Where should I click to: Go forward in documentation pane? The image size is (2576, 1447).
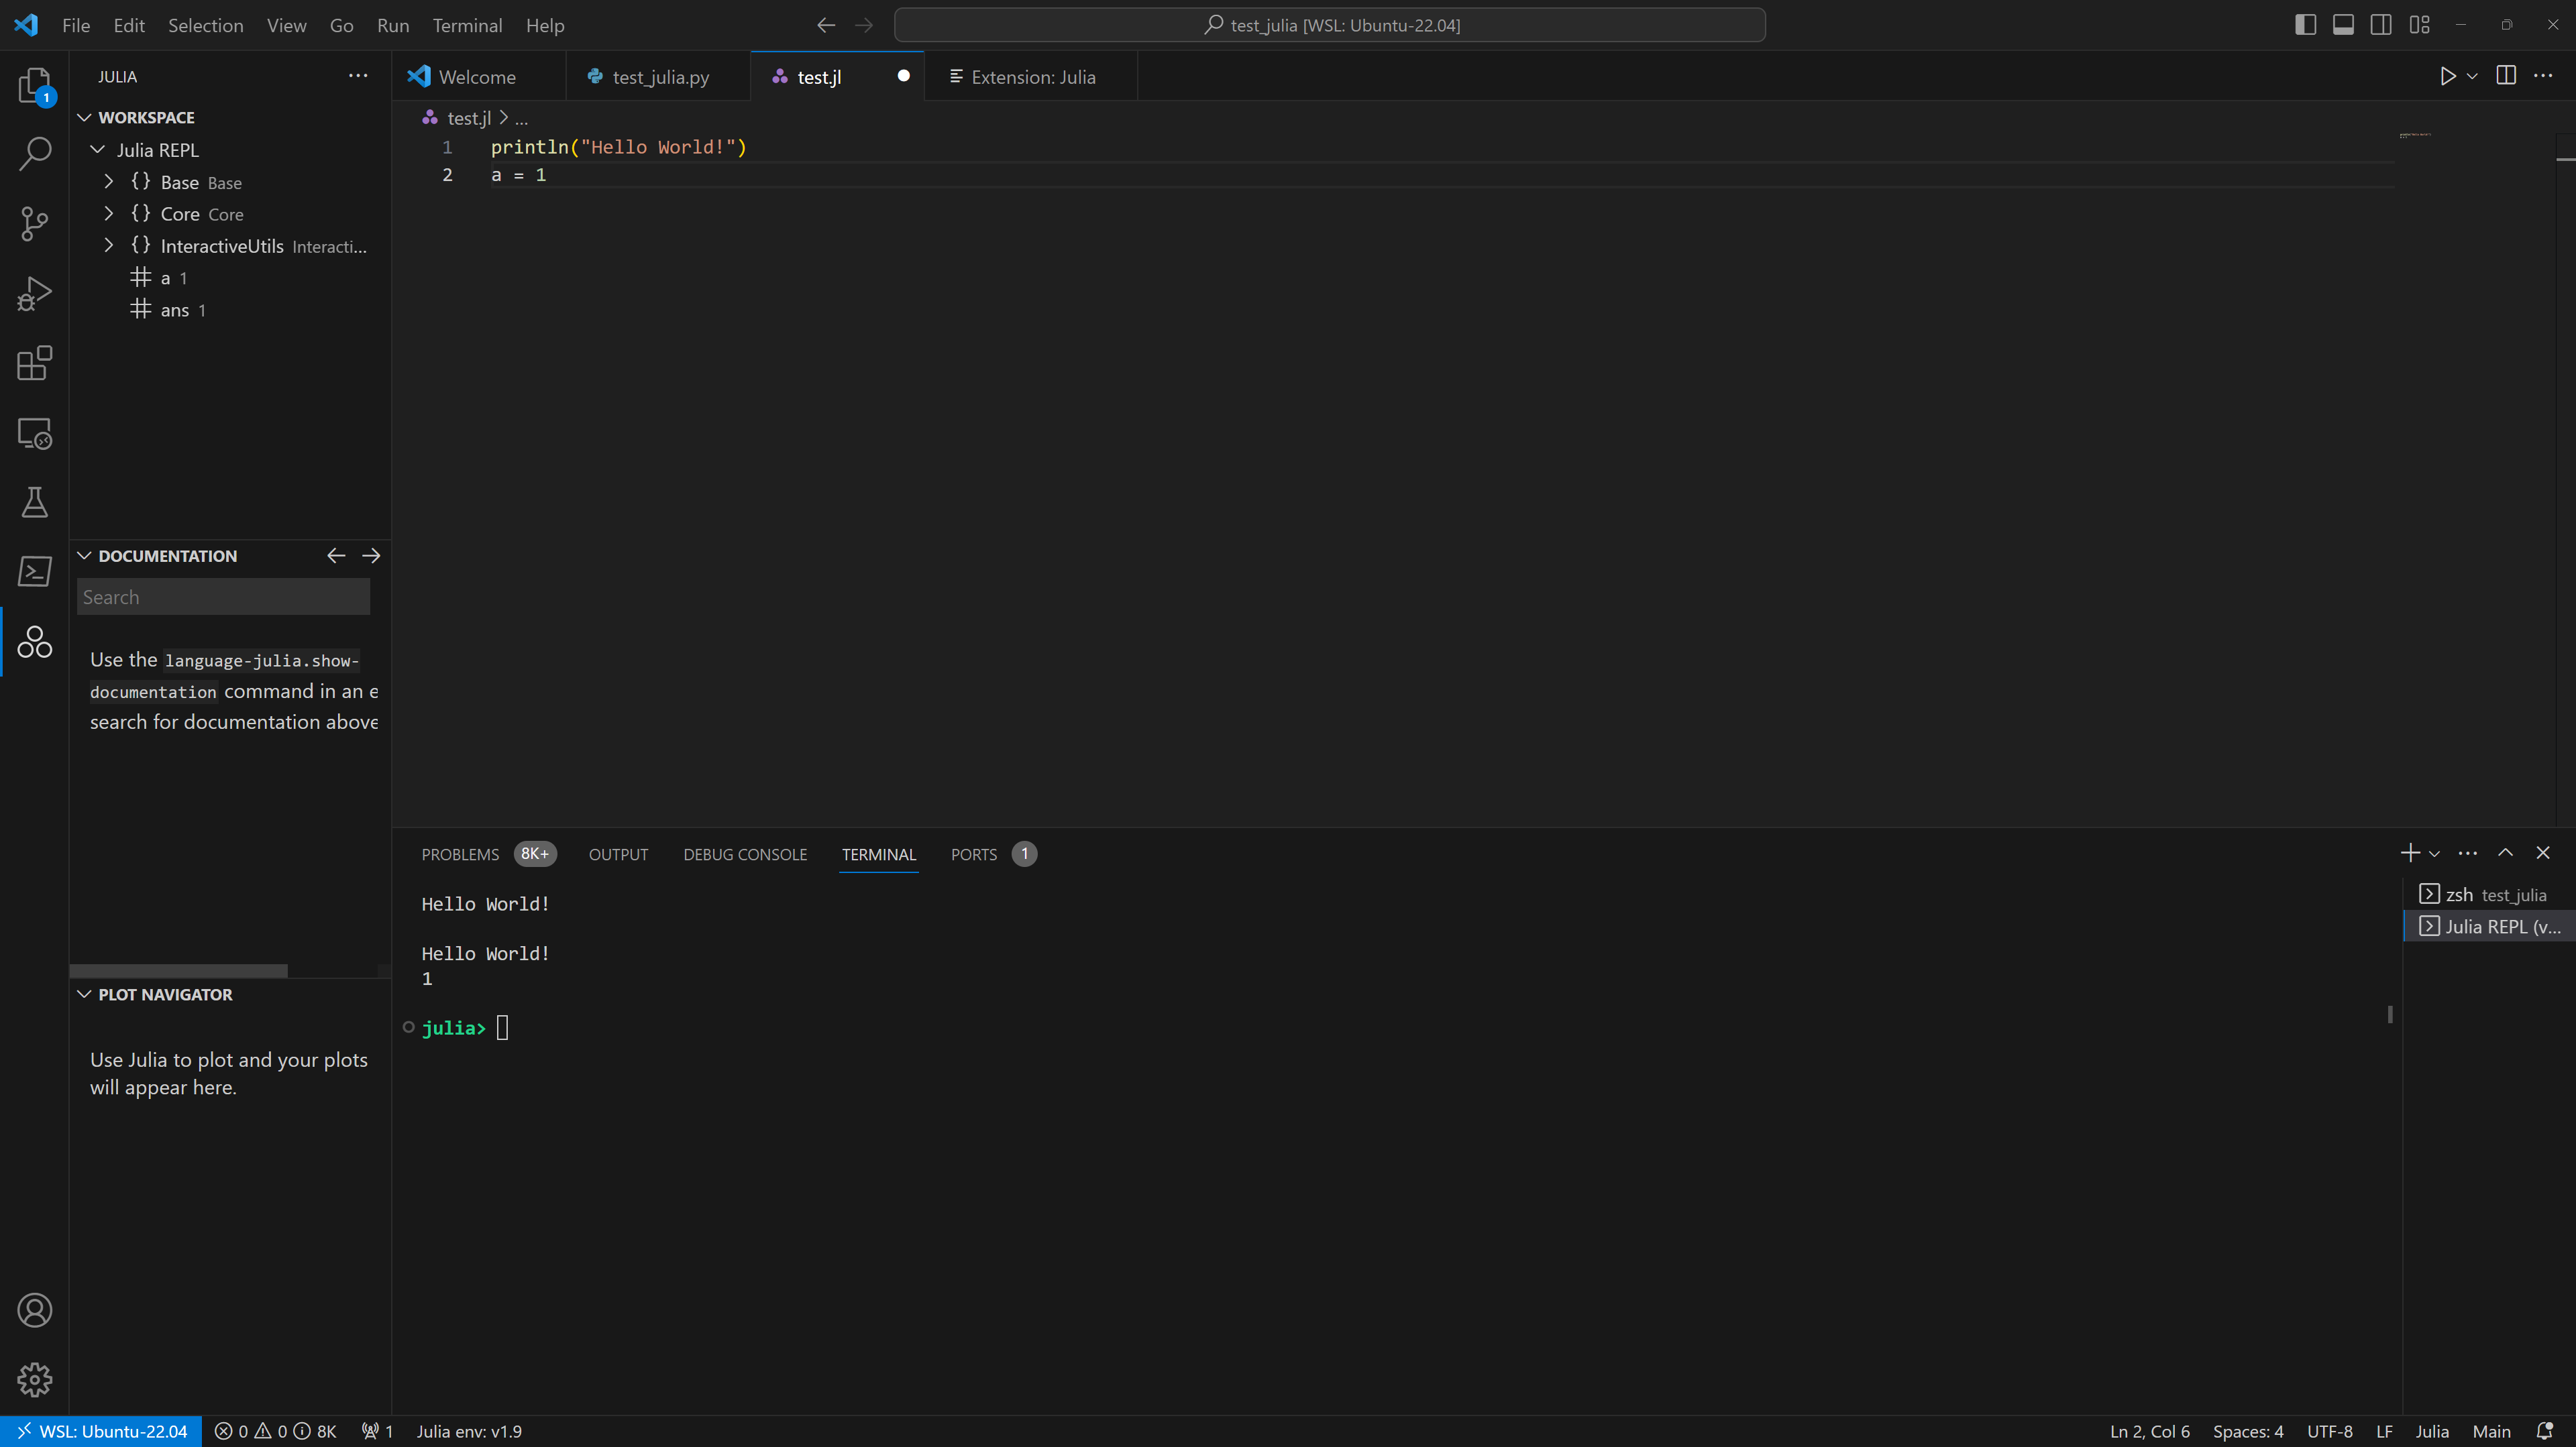pos(371,556)
